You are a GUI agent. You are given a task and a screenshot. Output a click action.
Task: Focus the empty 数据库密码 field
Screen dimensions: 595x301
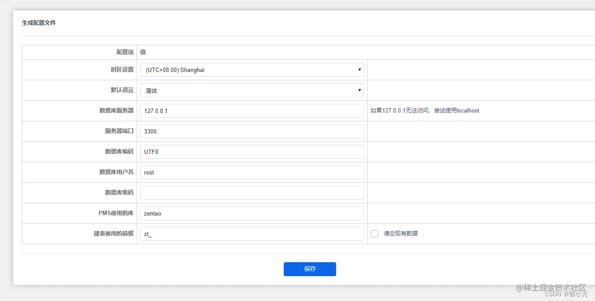click(252, 193)
